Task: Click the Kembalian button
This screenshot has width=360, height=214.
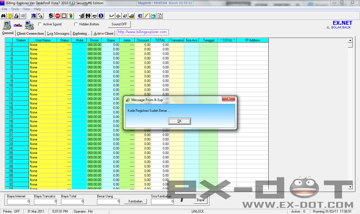Action: click(x=135, y=201)
